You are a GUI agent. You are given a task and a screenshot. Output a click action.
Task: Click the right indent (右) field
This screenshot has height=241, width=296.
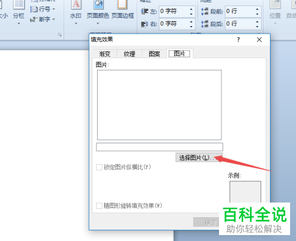(174, 24)
